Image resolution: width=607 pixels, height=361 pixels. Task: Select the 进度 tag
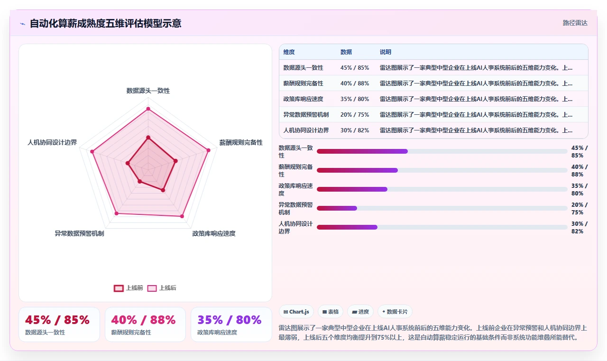(x=360, y=312)
